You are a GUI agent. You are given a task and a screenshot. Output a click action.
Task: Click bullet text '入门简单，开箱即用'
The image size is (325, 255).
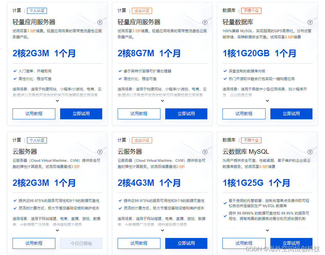coord(35,71)
